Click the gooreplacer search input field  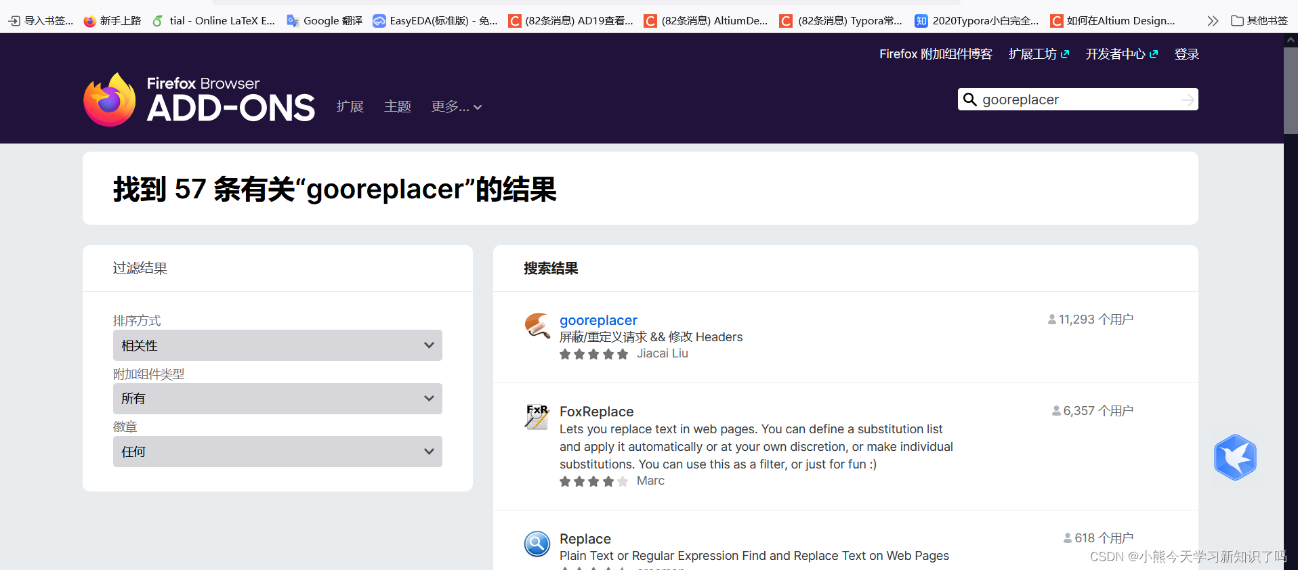click(1078, 100)
